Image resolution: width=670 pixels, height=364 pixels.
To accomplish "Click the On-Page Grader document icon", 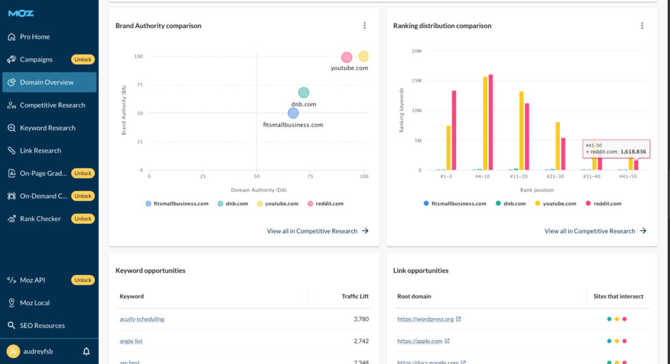I will [x=12, y=173].
